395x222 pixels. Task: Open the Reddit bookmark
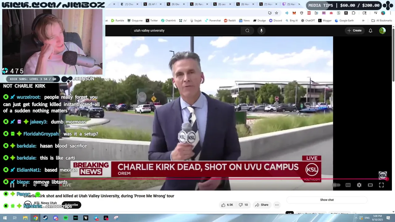coord(230,21)
